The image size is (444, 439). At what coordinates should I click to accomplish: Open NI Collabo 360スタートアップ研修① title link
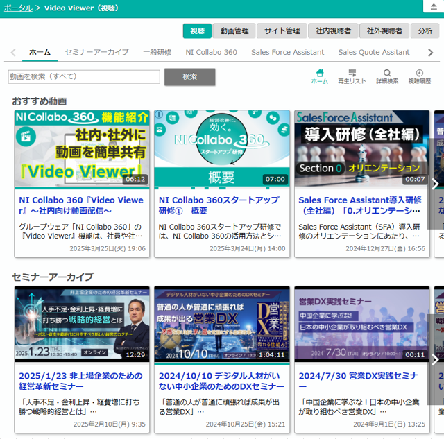(219, 205)
